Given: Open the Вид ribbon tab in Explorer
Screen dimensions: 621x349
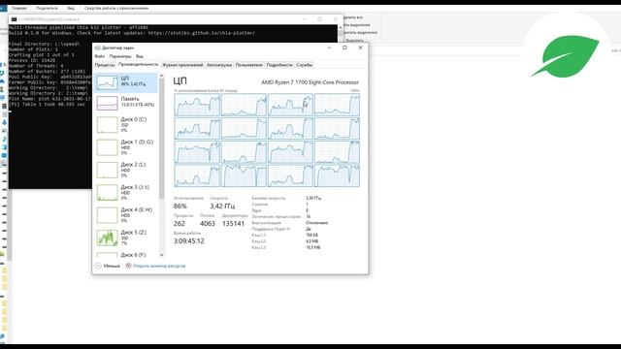Looking at the screenshot, I should [x=71, y=8].
